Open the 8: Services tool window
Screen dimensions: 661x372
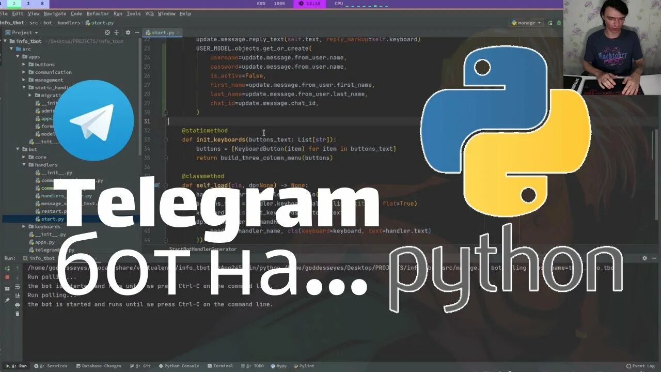pos(51,366)
